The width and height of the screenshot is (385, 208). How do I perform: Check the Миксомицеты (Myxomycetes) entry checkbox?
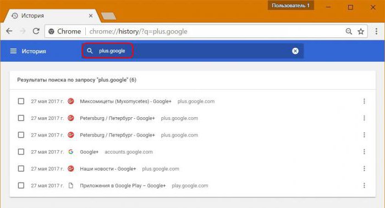coord(21,101)
